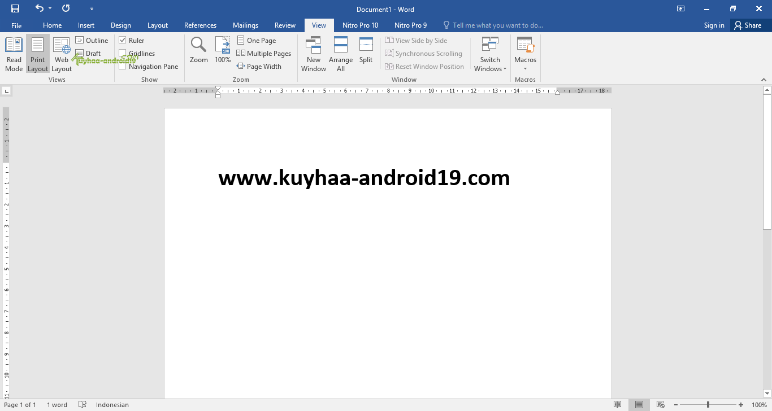Click the Indonesian language indicator
The height and width of the screenshot is (411, 772).
(112, 405)
